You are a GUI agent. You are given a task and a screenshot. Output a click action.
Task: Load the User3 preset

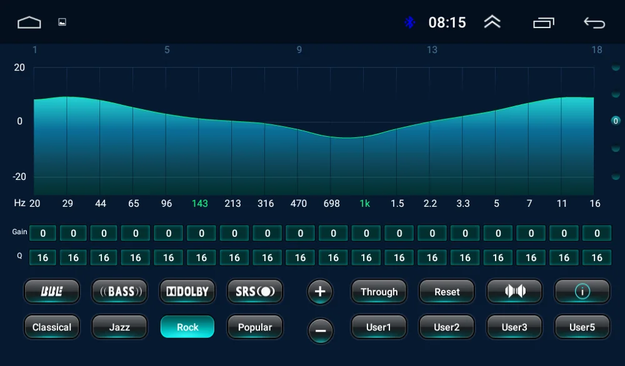(x=514, y=327)
